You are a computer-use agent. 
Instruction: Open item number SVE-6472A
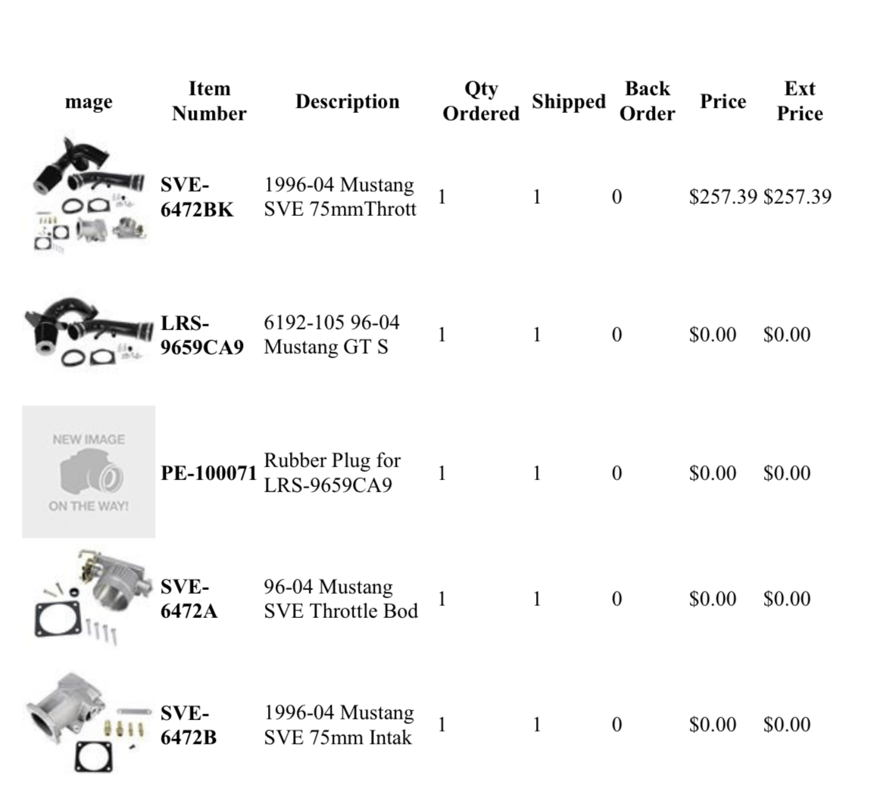pos(189,598)
